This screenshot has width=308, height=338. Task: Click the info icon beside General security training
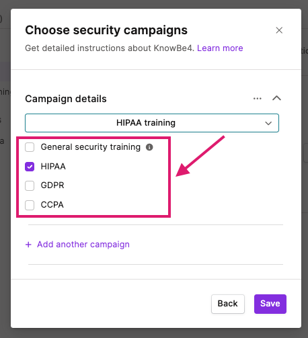[149, 147]
